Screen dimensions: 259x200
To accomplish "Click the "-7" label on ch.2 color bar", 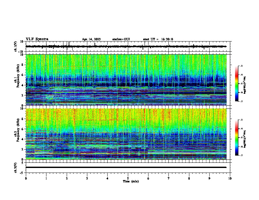I will (241, 156).
